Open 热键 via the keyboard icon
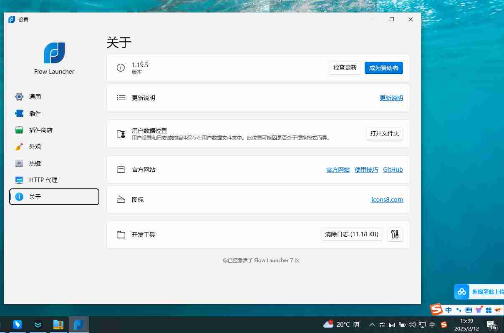504x333 pixels. [x=19, y=163]
